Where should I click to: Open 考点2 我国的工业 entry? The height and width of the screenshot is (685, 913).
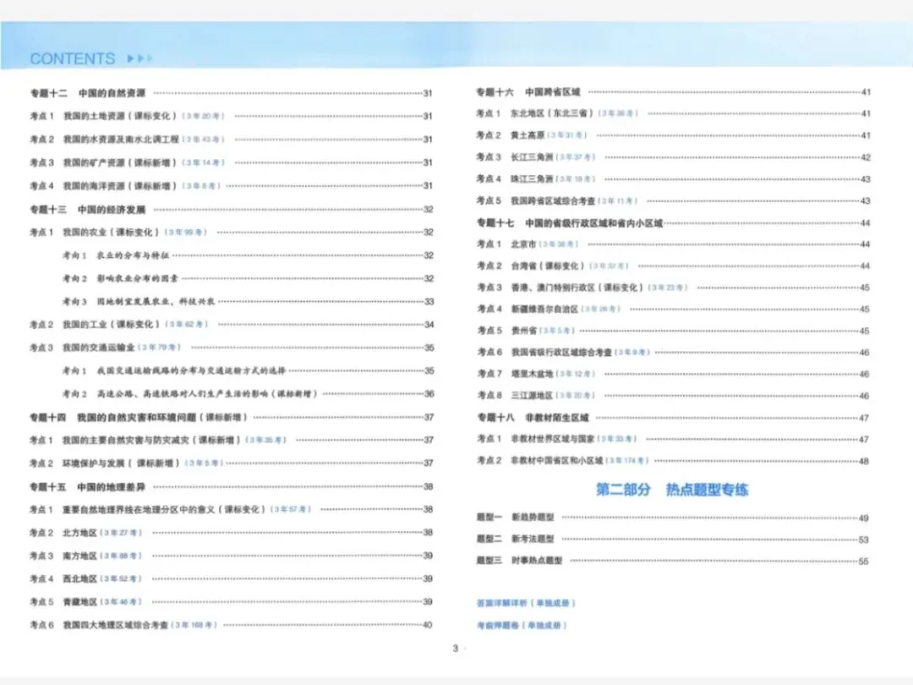[101, 323]
